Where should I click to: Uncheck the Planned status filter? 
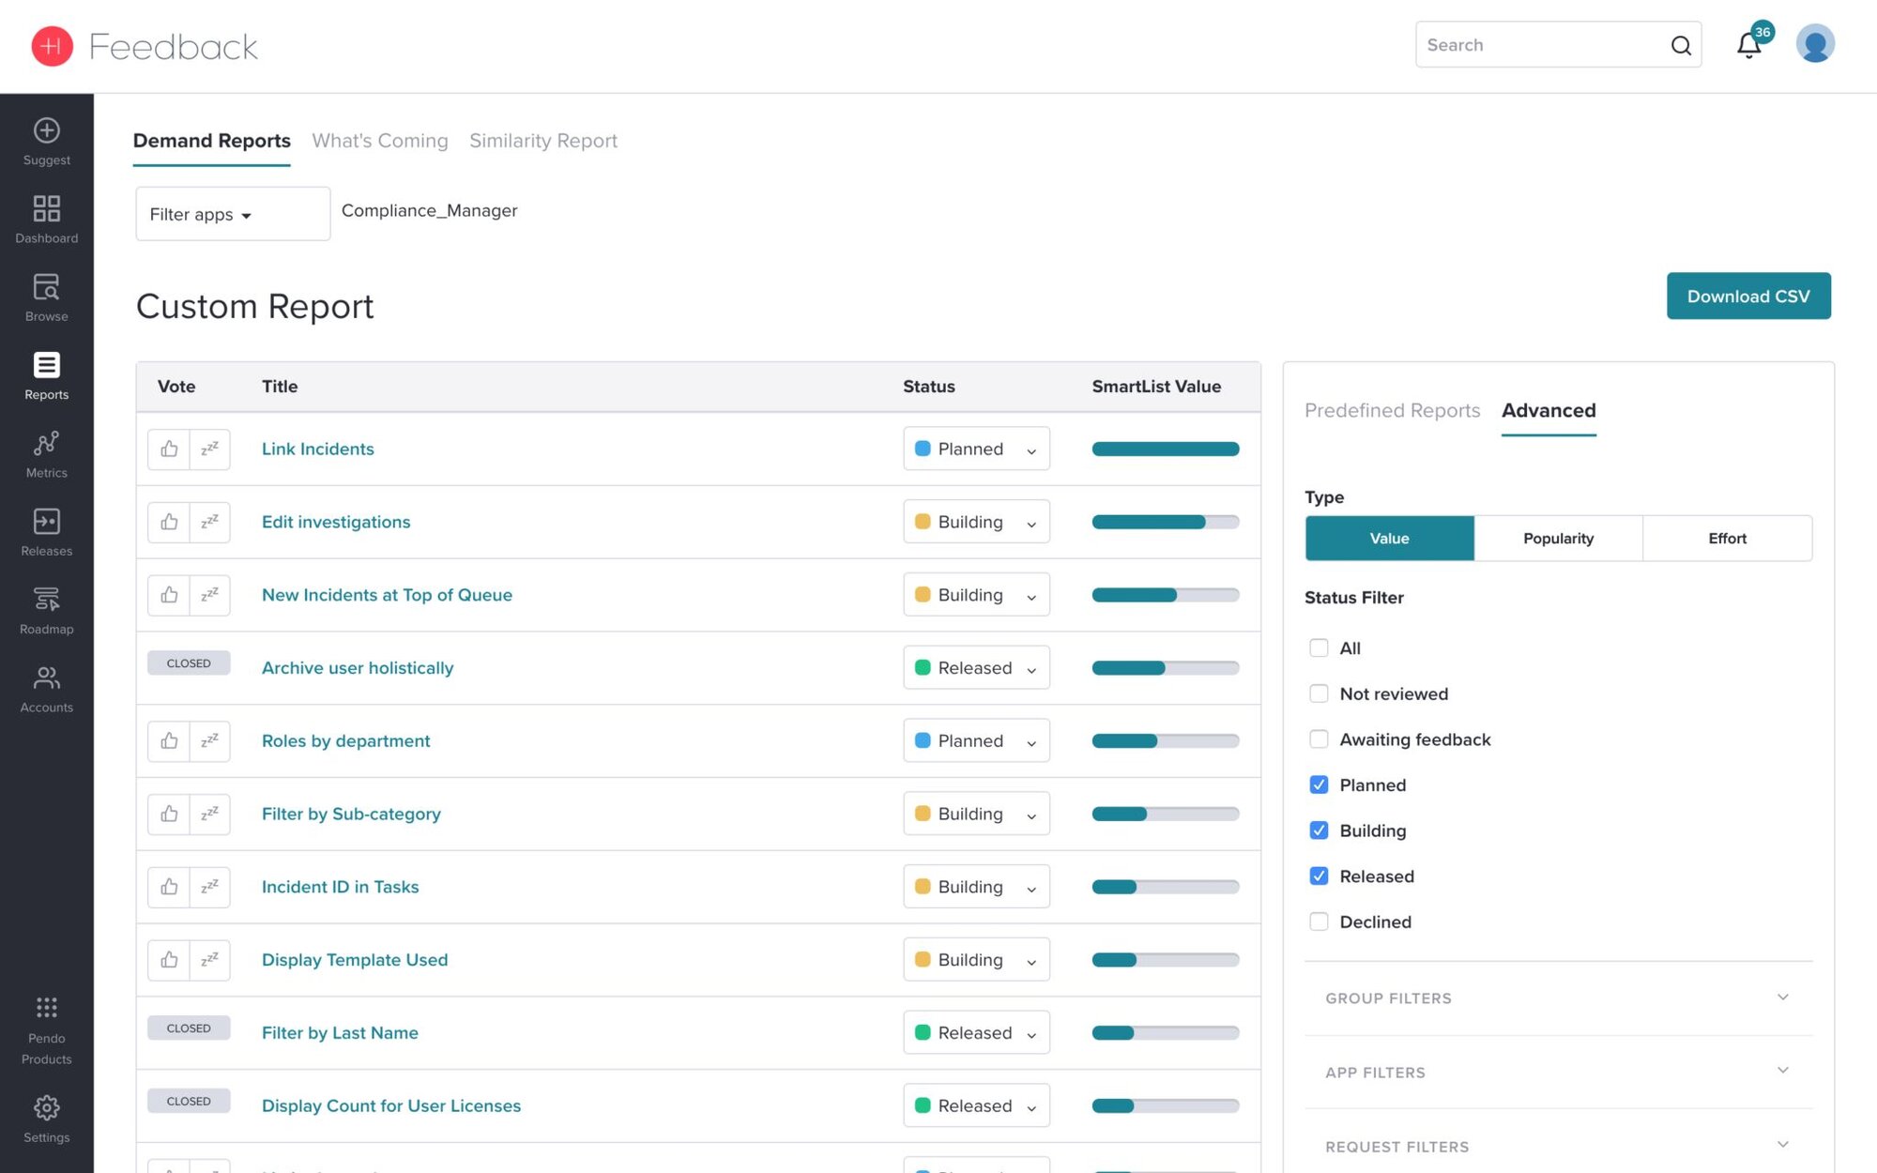point(1319,785)
